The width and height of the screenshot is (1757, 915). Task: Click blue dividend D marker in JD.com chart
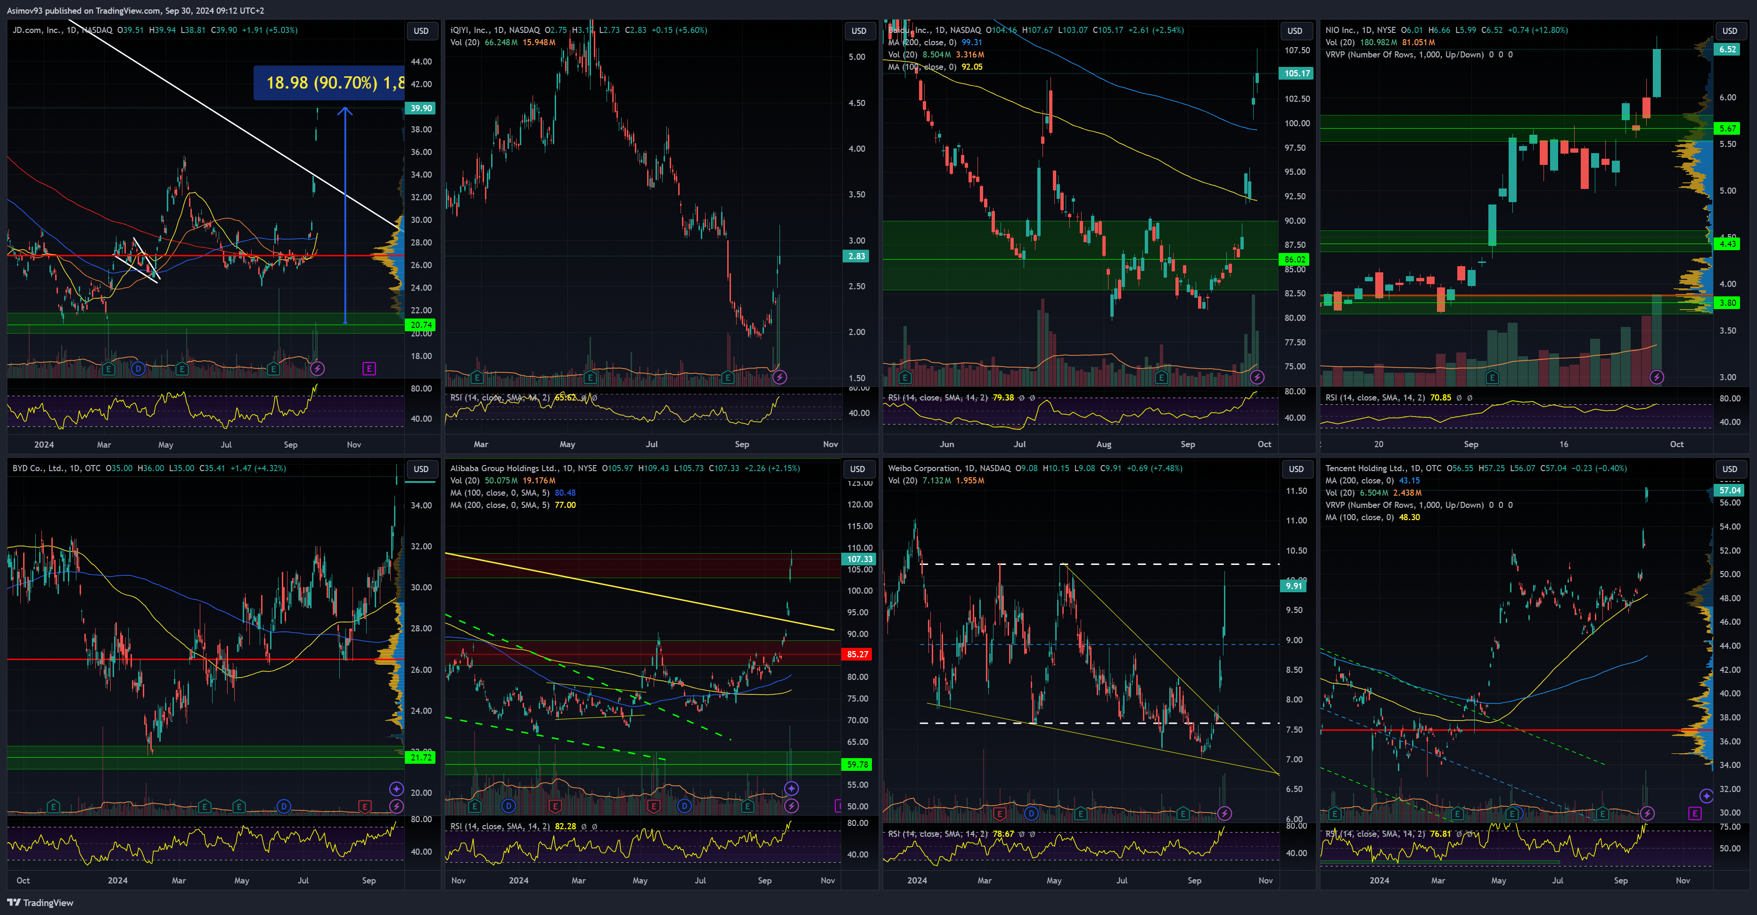(139, 369)
